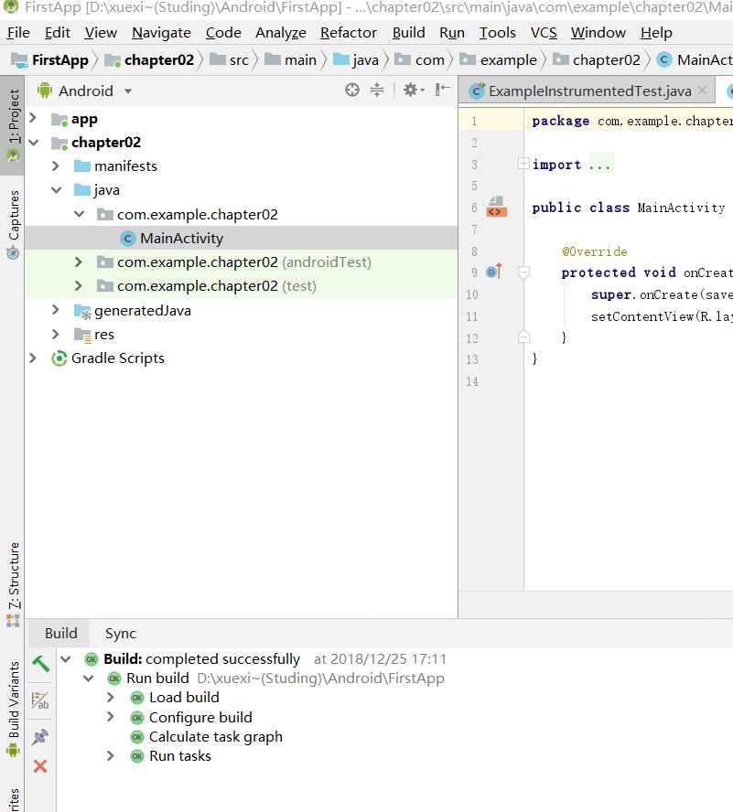This screenshot has width=733, height=812.
Task: Expand the com.example.chapter02 (androidTest) package
Action: 79,262
